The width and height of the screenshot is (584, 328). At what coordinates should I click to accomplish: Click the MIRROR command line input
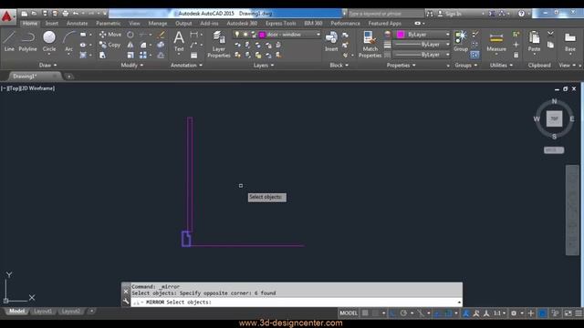tap(297, 302)
